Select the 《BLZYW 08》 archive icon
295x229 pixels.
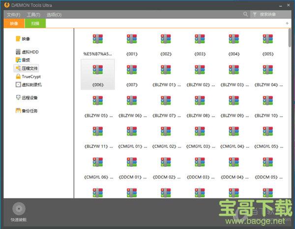[200, 100]
